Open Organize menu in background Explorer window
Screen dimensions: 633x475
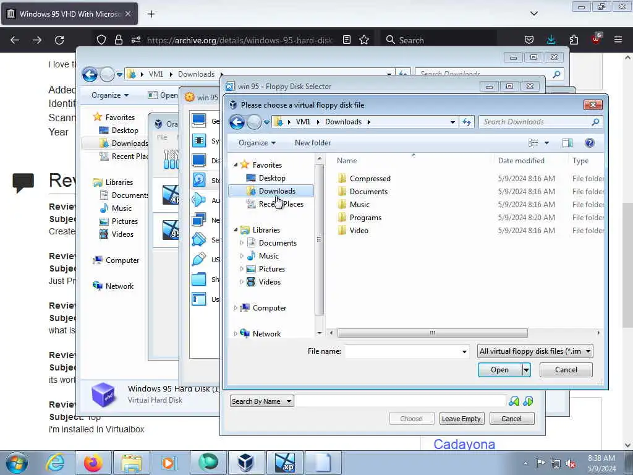[110, 95]
